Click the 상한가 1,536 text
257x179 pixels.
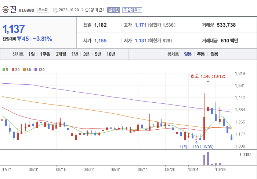click(162, 25)
